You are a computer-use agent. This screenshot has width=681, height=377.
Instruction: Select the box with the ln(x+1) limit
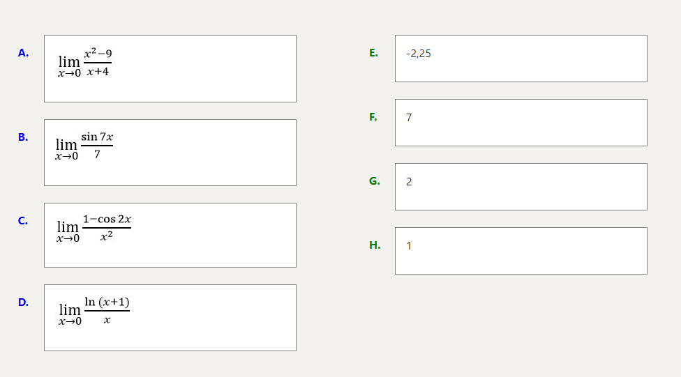[170, 317]
